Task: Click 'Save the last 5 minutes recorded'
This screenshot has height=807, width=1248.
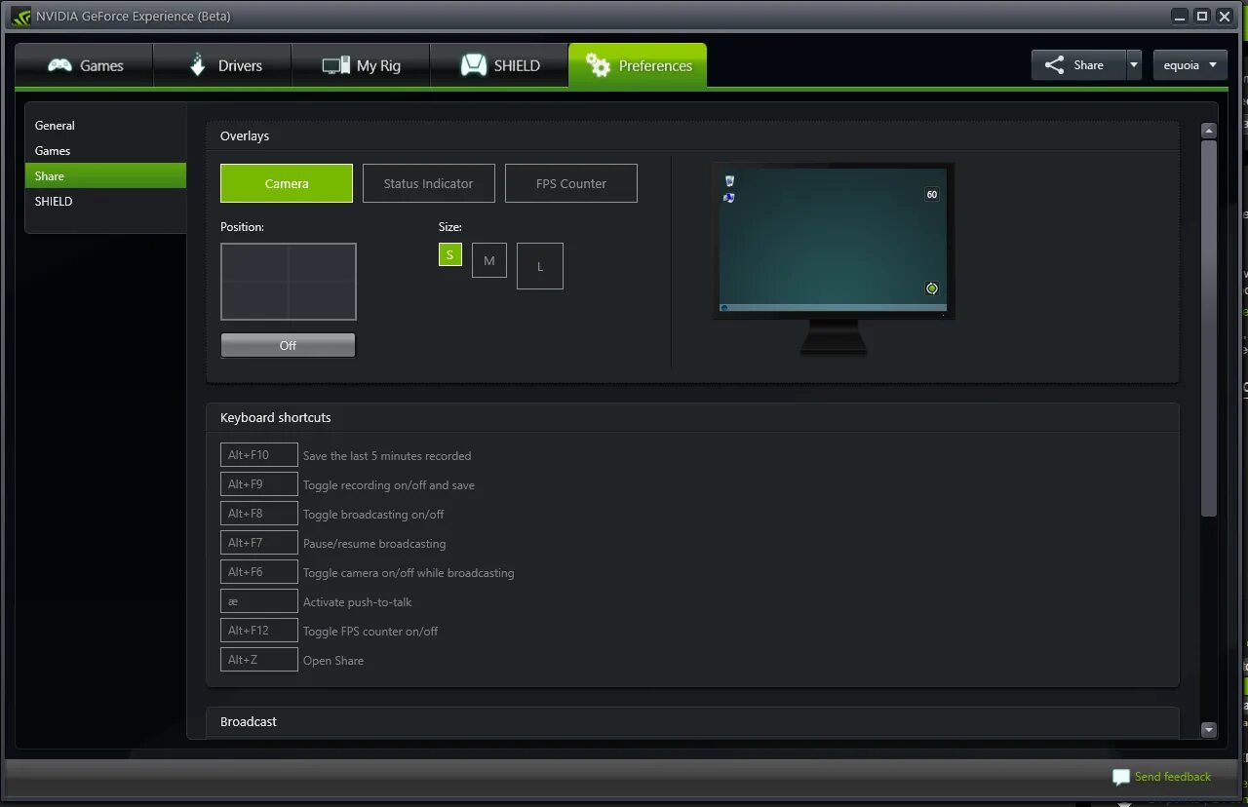Action: 387,456
